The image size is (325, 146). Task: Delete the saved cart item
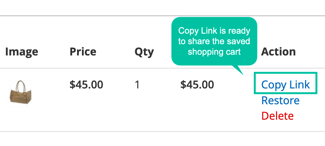click(x=277, y=116)
